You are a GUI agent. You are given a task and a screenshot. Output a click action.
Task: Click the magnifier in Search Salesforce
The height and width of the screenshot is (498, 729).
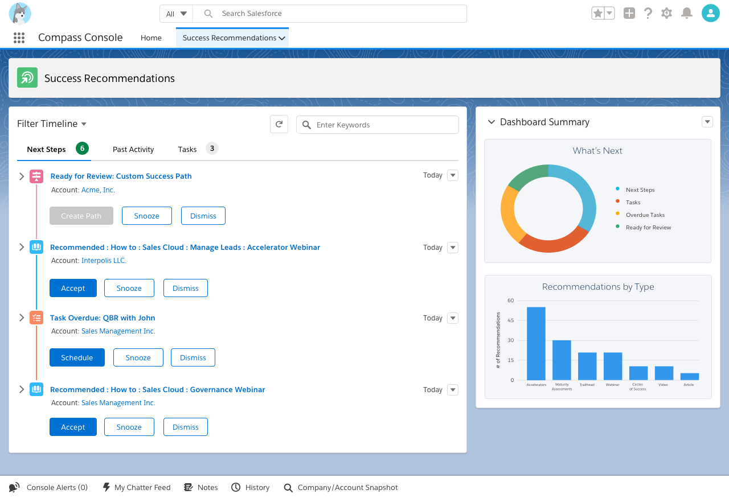[x=208, y=14]
